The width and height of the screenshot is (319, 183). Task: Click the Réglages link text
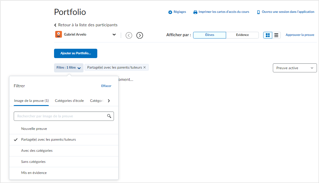click(x=180, y=12)
